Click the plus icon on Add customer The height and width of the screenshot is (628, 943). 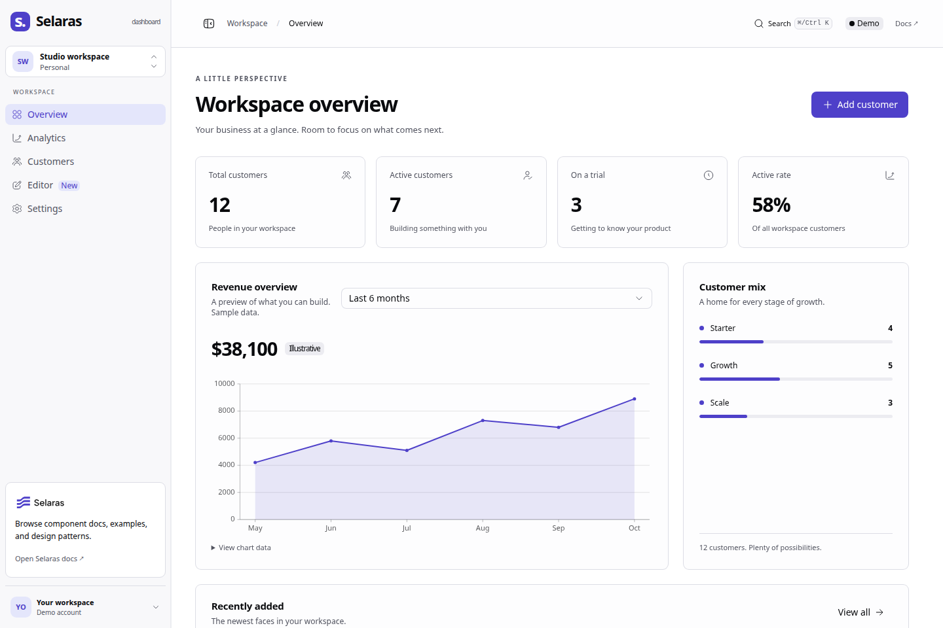pyautogui.click(x=828, y=105)
